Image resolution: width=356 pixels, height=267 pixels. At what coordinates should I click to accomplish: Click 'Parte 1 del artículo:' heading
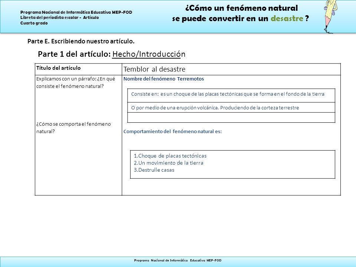pyautogui.click(x=74, y=54)
